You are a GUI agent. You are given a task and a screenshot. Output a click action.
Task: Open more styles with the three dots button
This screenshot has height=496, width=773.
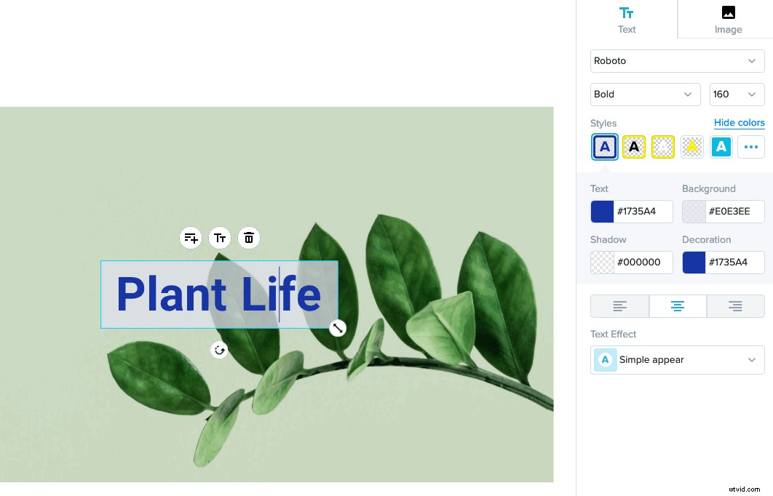pos(751,147)
